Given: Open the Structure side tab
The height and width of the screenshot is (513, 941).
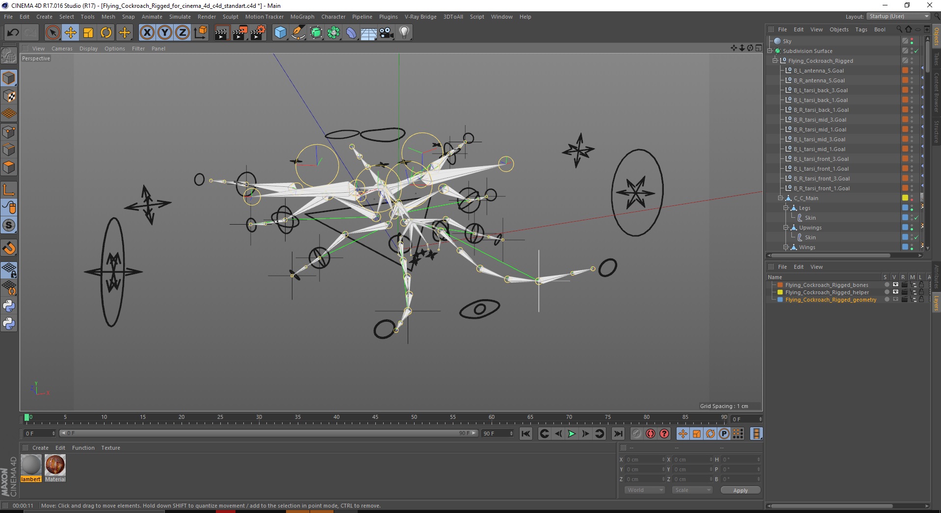Looking at the screenshot, I should (x=936, y=131).
